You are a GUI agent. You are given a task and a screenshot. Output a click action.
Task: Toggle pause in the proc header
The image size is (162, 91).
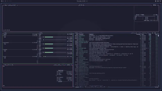click(x=133, y=33)
